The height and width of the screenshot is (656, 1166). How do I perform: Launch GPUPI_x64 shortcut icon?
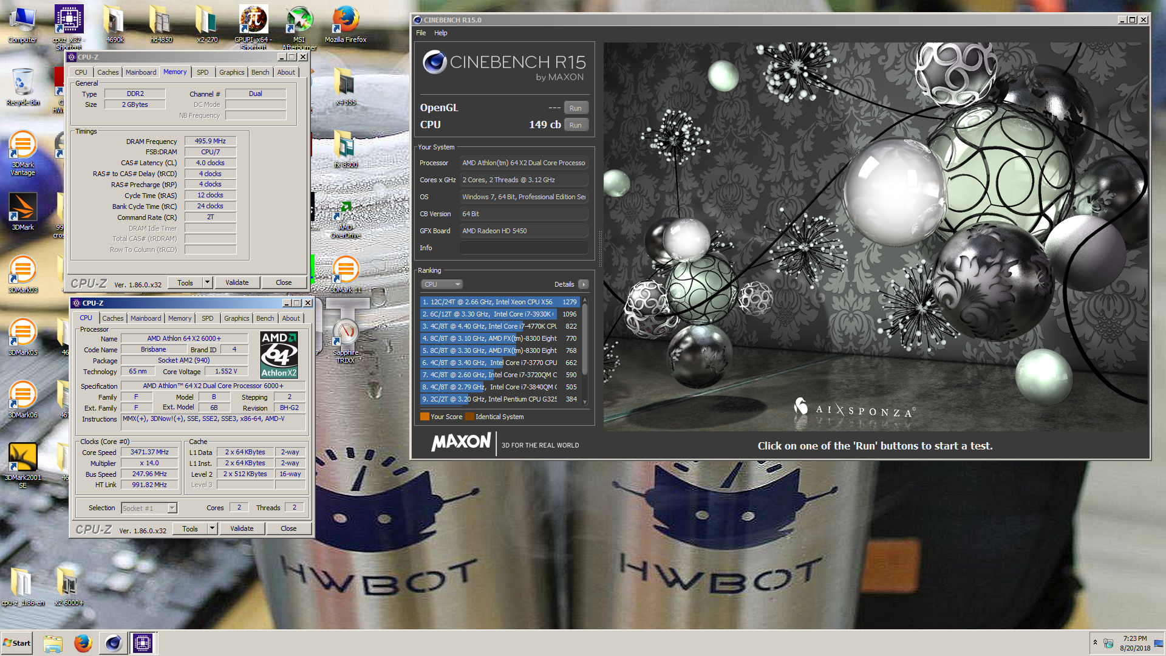[253, 27]
